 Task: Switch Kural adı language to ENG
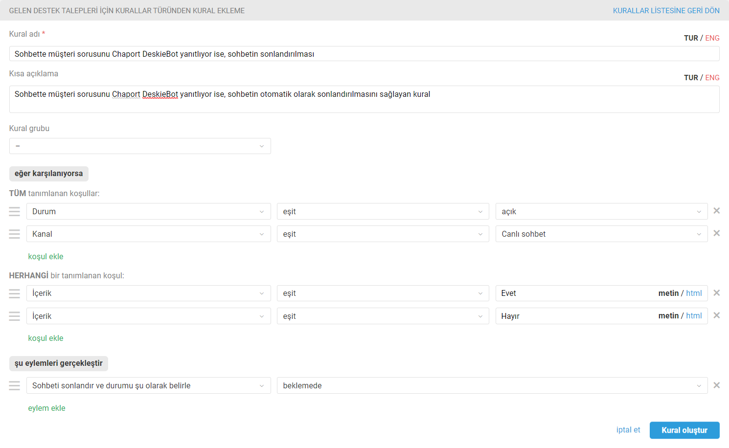point(712,38)
